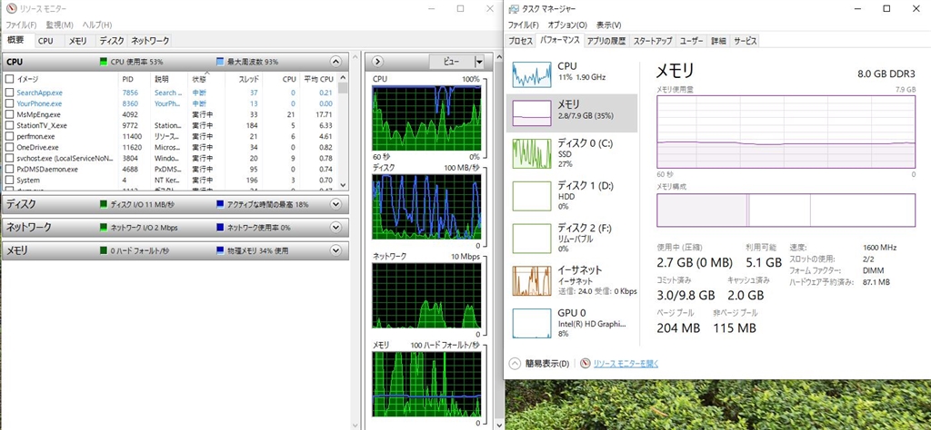The height and width of the screenshot is (430, 931).
Task: Open ビュー dropdown arrow
Action: 479,63
